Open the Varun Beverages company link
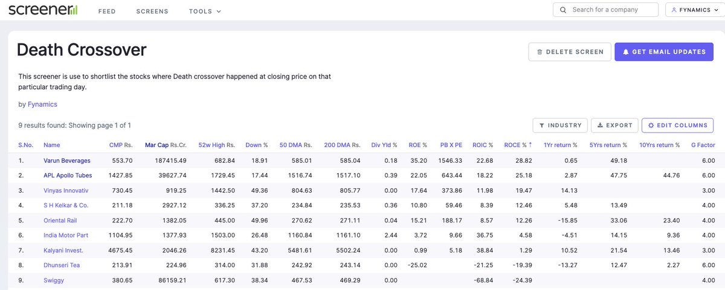Viewport: 725px width, 290px height. point(67,161)
